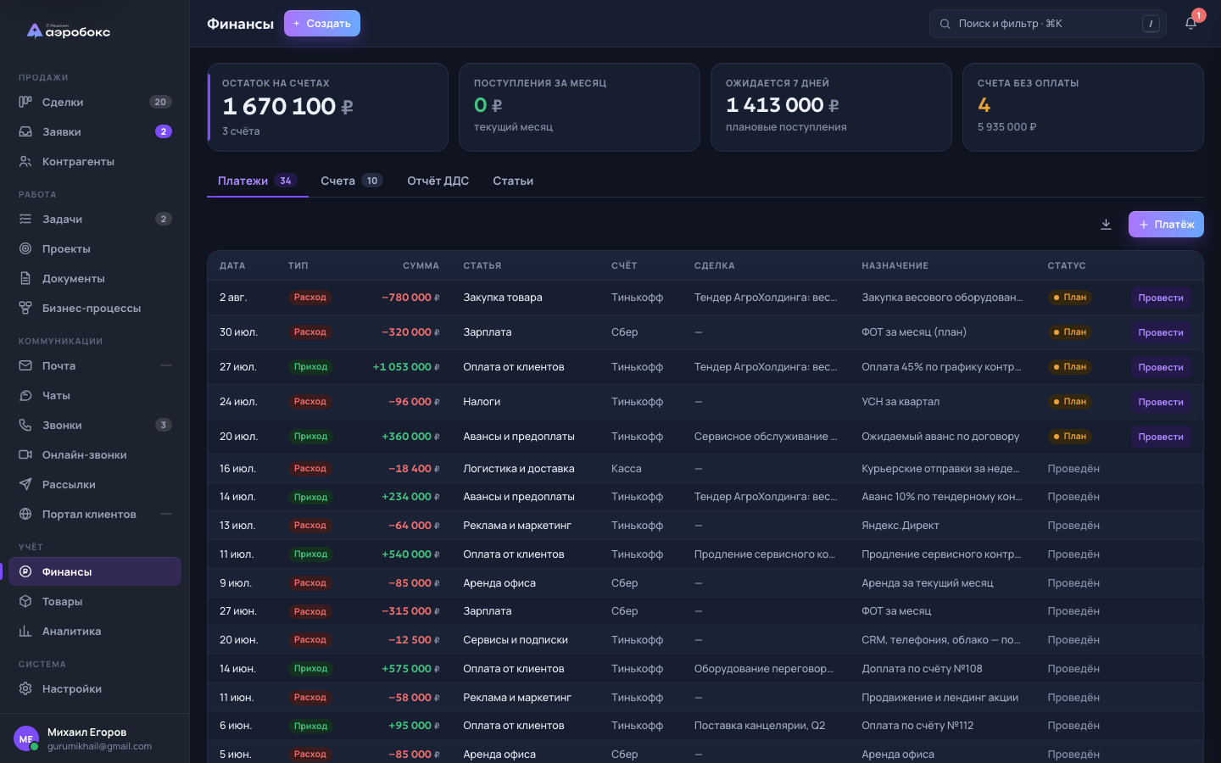Open the Ожидается 7 дней card
Viewport: 1221px width, 763px height.
[831, 107]
